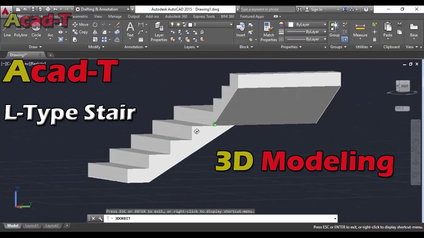
Task: Select the Text annotation tool
Action: click(130, 29)
